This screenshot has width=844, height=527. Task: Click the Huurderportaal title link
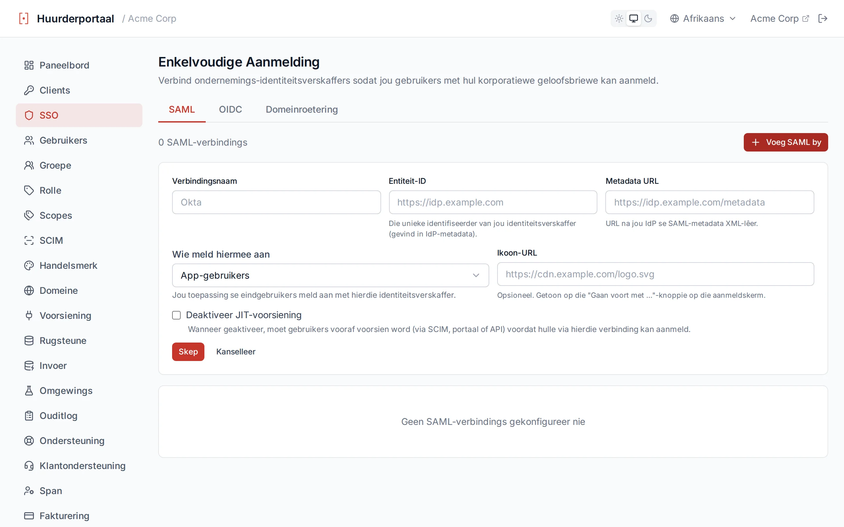pyautogui.click(x=75, y=18)
